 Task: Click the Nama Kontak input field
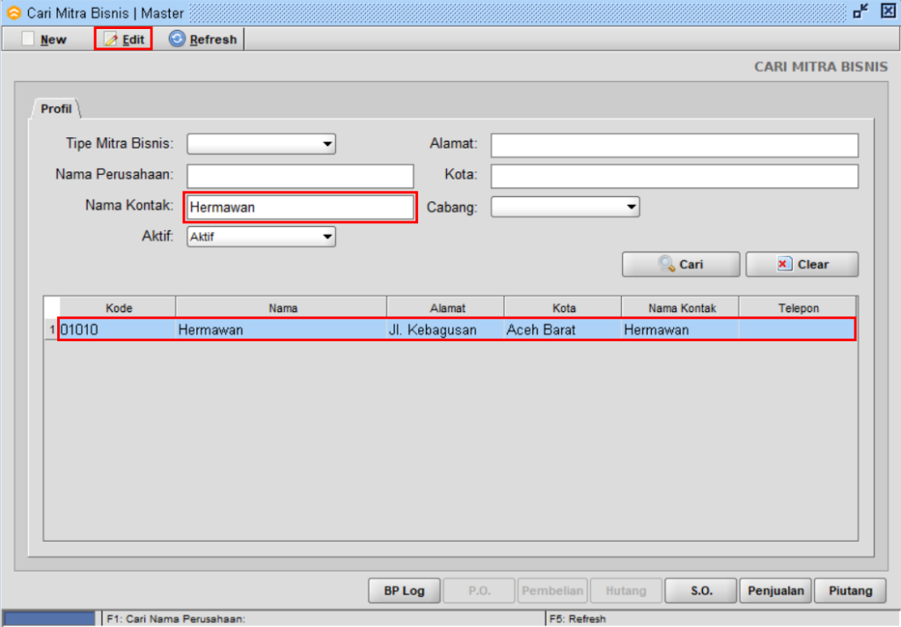pyautogui.click(x=299, y=208)
